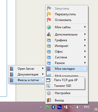98x112 pixels.
Task: Click the gear-window icon beside Тюнинг SSD
Action: click(x=48, y=86)
